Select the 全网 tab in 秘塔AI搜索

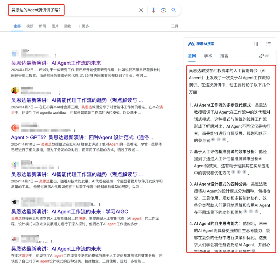pos(192,56)
